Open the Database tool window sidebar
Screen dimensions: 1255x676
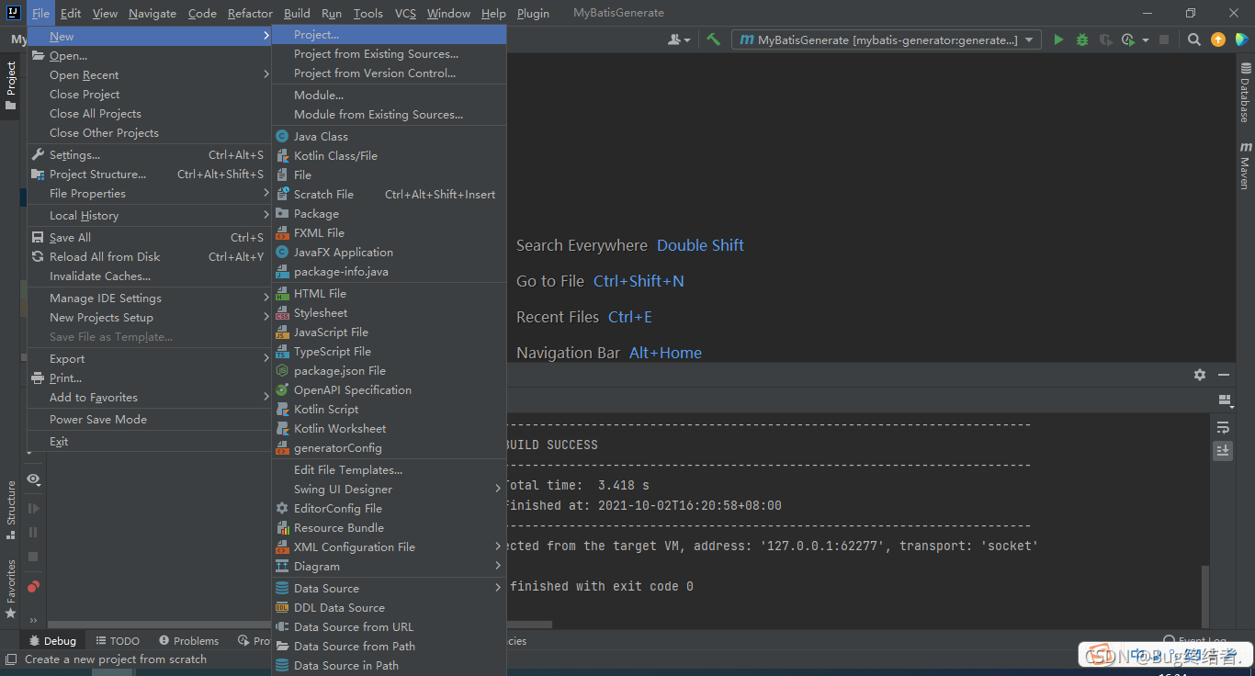(x=1246, y=92)
